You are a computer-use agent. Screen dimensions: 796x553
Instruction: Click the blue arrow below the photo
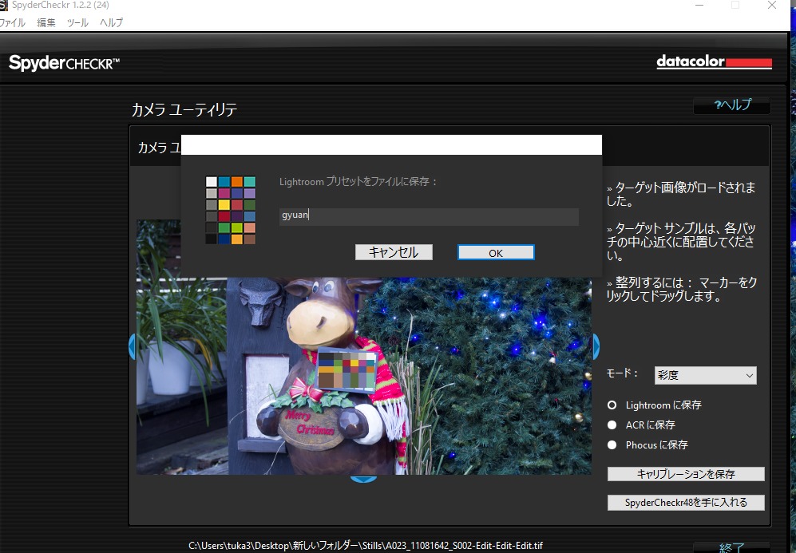364,479
